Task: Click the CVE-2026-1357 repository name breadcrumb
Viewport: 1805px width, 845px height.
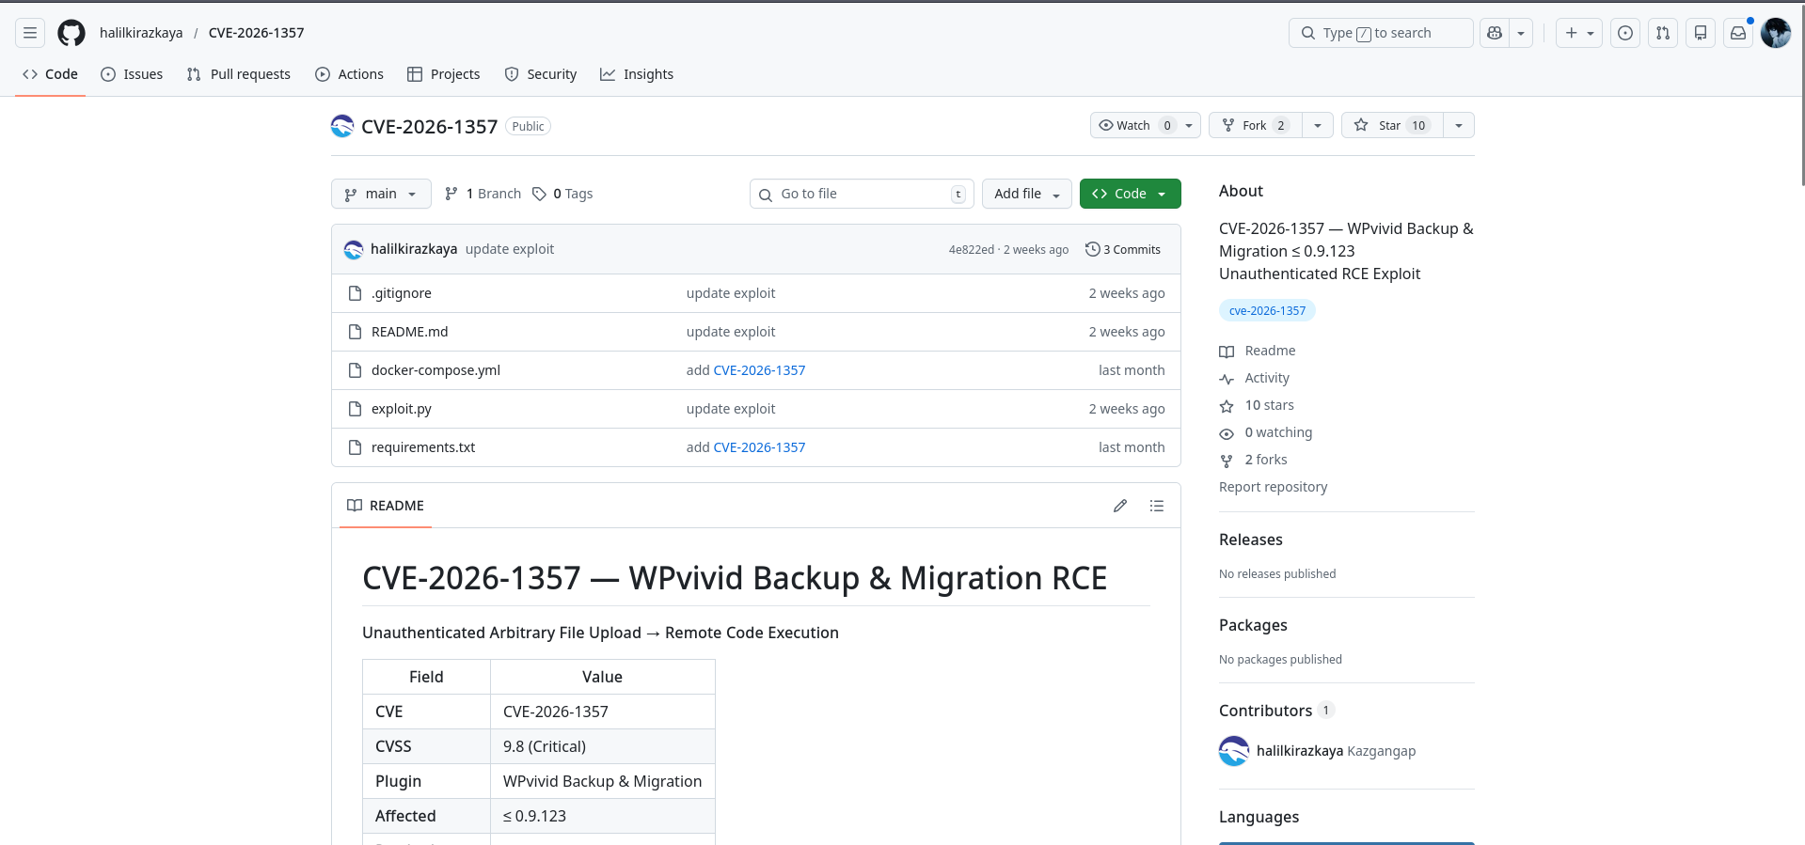Action: pyautogui.click(x=257, y=33)
